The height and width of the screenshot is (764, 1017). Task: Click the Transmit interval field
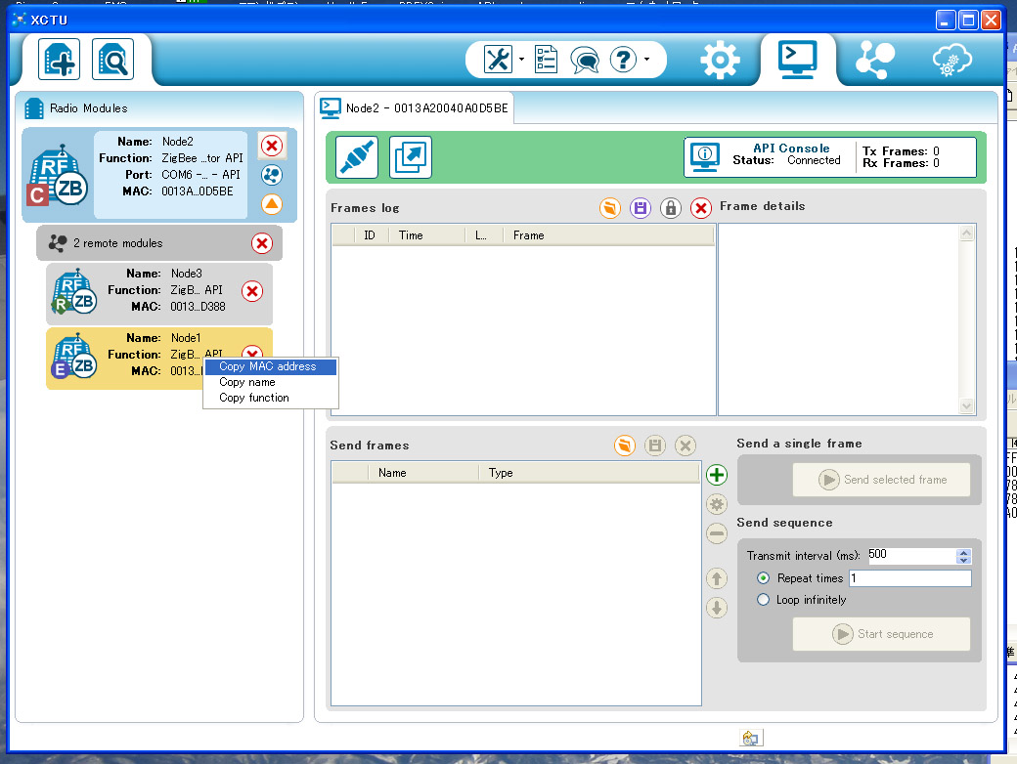click(x=912, y=555)
